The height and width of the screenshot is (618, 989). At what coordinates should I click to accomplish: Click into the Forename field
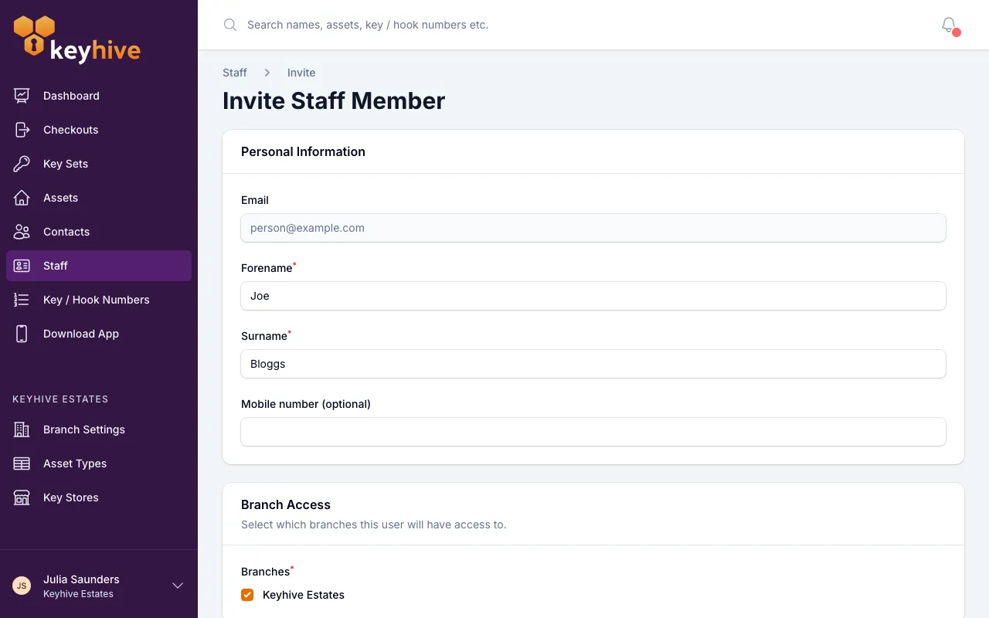(593, 296)
